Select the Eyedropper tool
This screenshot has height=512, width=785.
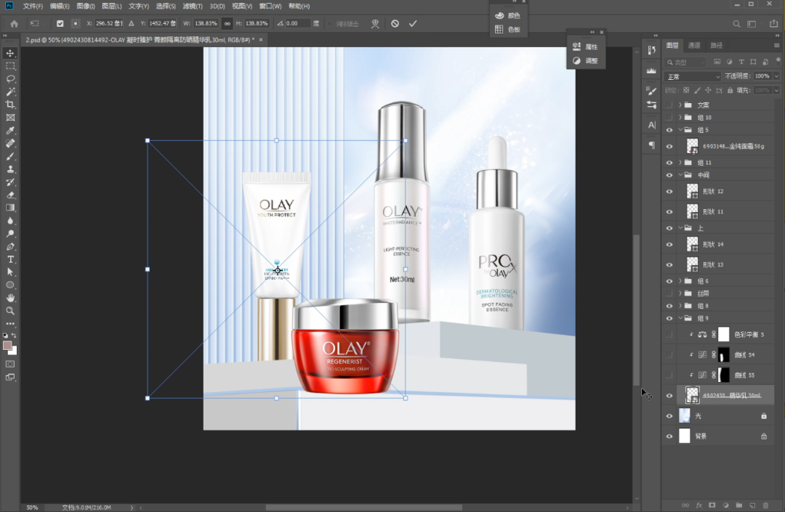(10, 131)
